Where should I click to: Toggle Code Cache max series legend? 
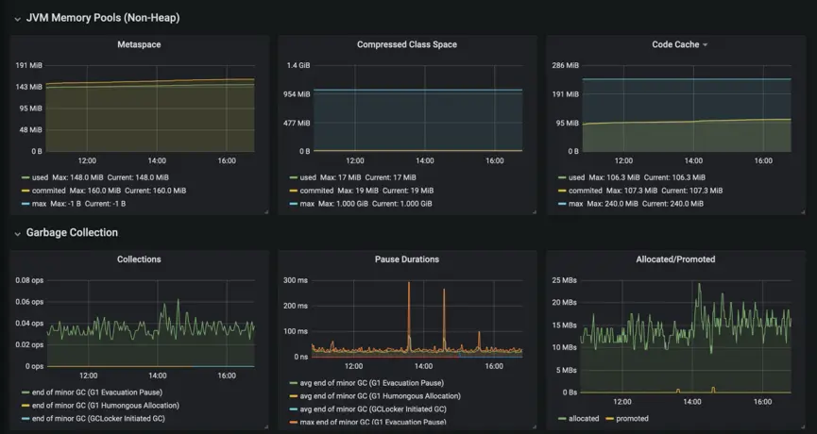(x=576, y=204)
